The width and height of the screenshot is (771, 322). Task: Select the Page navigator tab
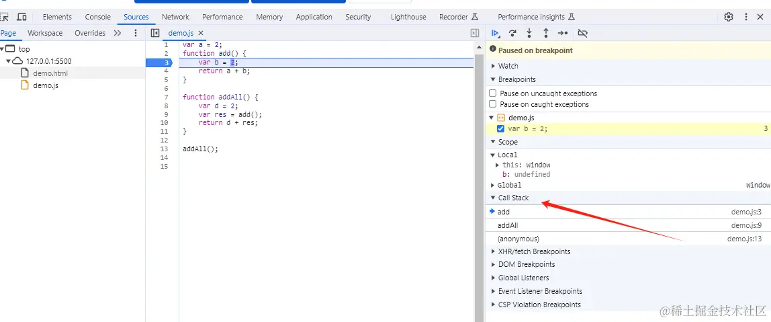pyautogui.click(x=8, y=33)
